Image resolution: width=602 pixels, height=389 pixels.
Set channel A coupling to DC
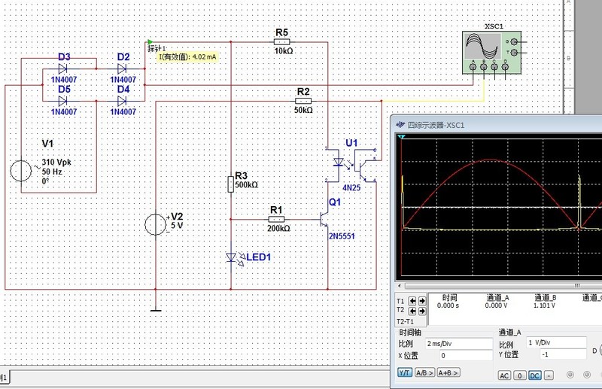[535, 375]
